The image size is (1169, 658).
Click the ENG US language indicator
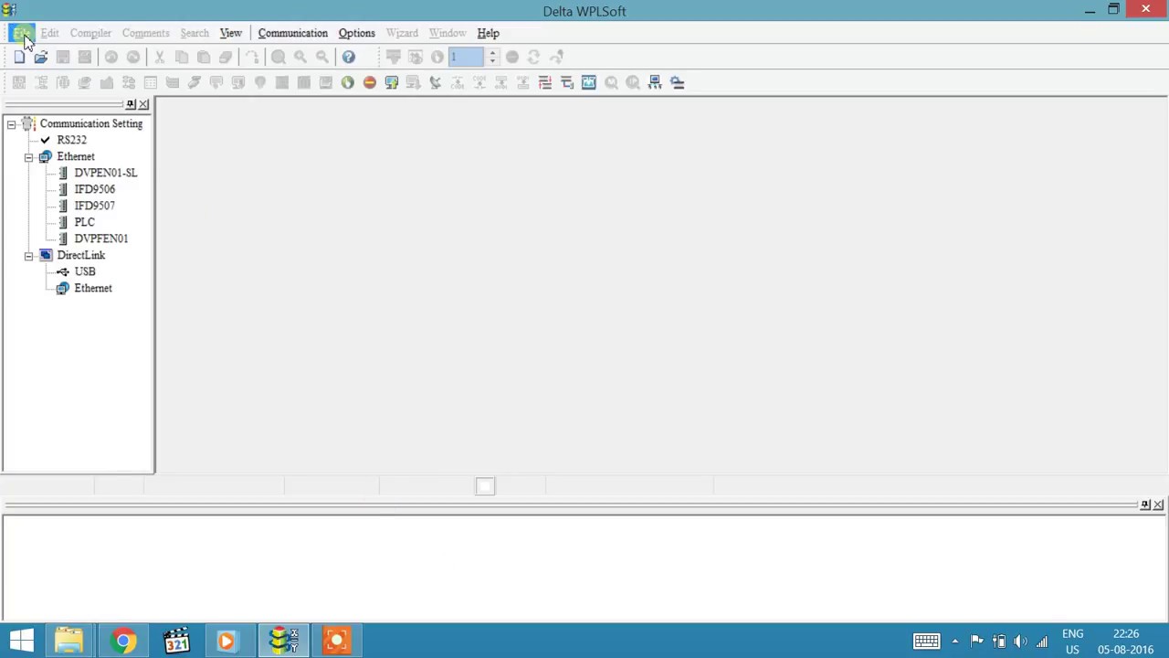click(x=1072, y=642)
